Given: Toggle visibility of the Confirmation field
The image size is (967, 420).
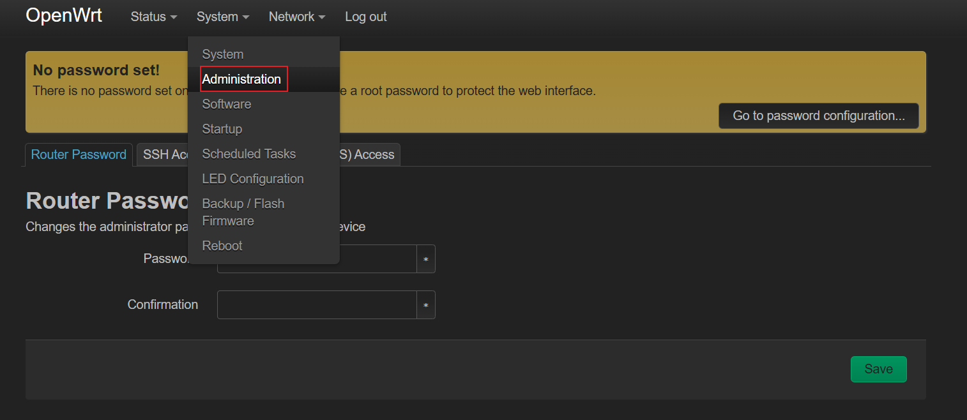Looking at the screenshot, I should 426,305.
